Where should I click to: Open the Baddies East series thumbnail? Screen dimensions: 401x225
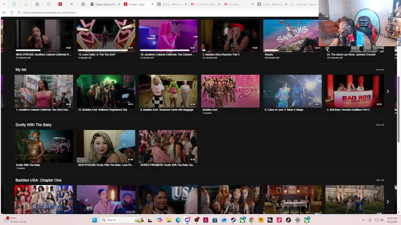(x=230, y=91)
